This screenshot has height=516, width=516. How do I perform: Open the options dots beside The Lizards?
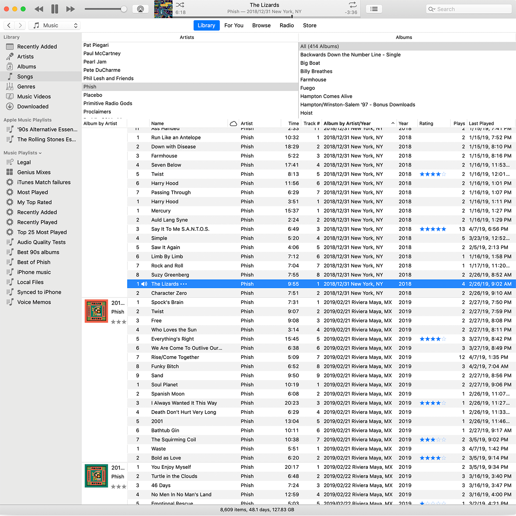tap(184, 284)
